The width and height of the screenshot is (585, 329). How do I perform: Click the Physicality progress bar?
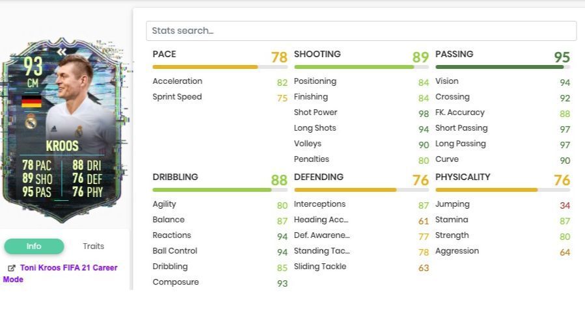point(502,190)
